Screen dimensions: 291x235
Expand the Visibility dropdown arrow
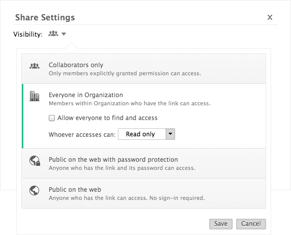pos(63,34)
